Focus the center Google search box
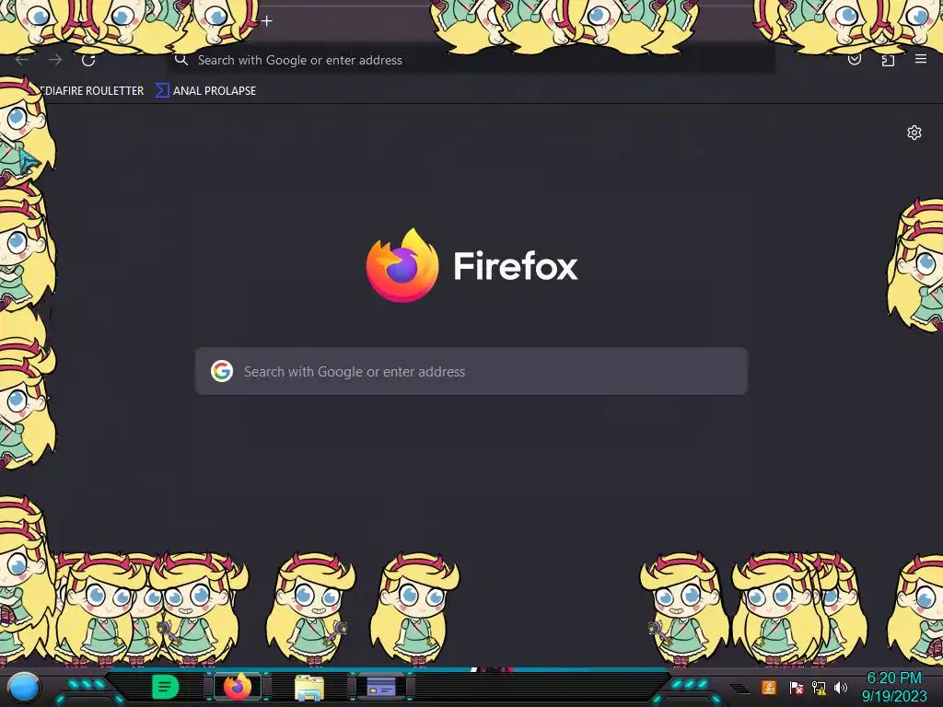The height and width of the screenshot is (707, 943). 471,371
